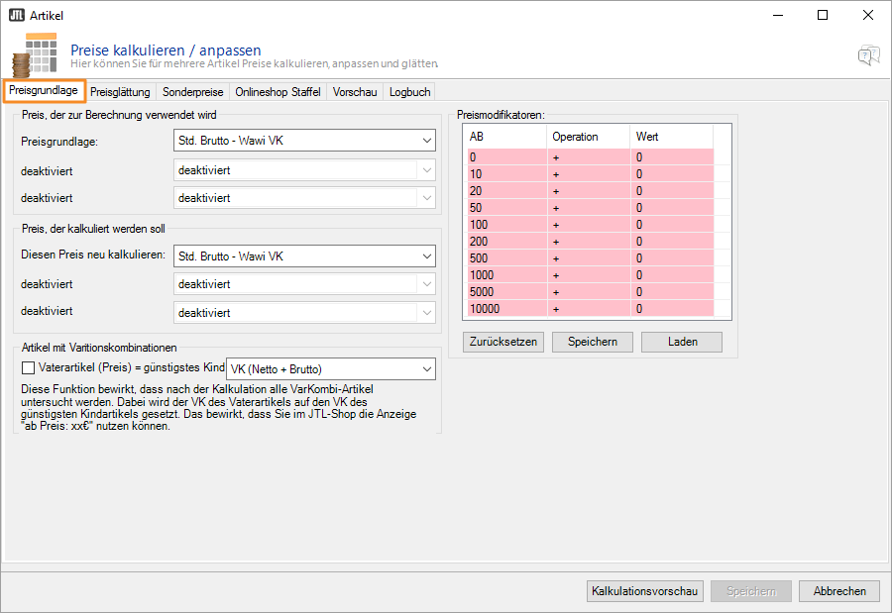Image resolution: width=892 pixels, height=613 pixels.
Task: Open the Preisgrundlage dropdown
Action: tap(303, 141)
